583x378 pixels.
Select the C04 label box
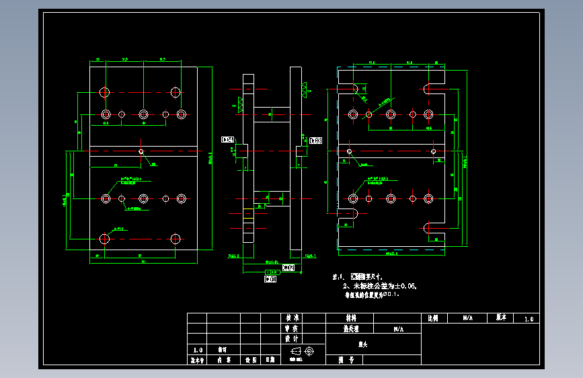[227, 139]
